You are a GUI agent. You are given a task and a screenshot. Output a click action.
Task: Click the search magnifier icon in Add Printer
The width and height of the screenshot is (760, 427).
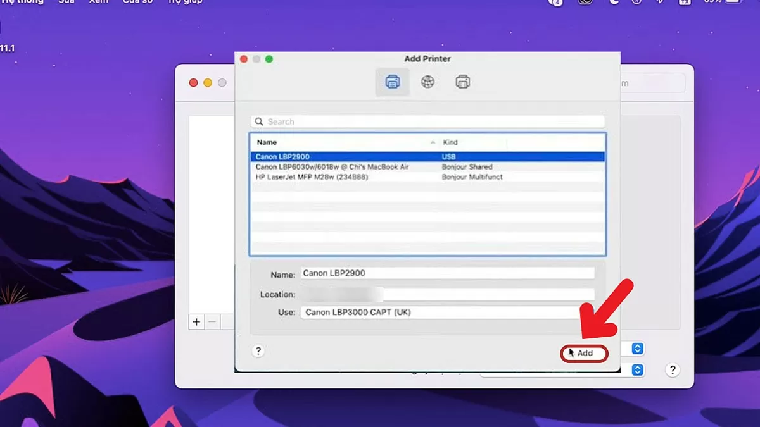pyautogui.click(x=260, y=121)
